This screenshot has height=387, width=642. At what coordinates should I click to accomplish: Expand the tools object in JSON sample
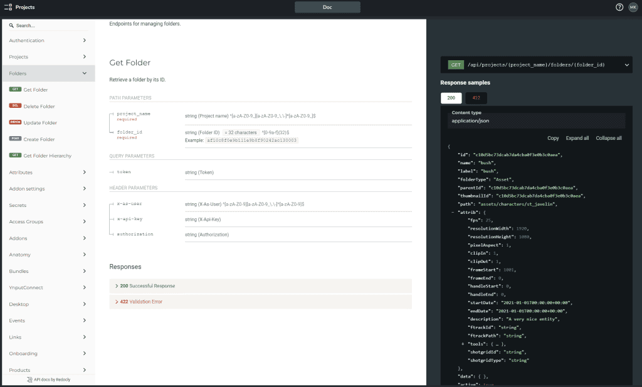point(463,344)
